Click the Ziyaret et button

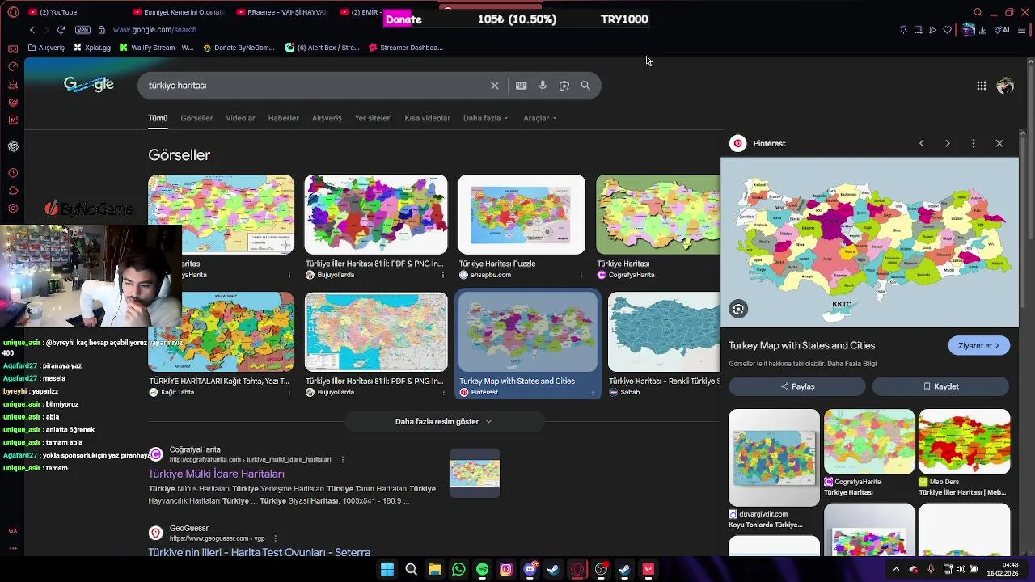click(978, 345)
